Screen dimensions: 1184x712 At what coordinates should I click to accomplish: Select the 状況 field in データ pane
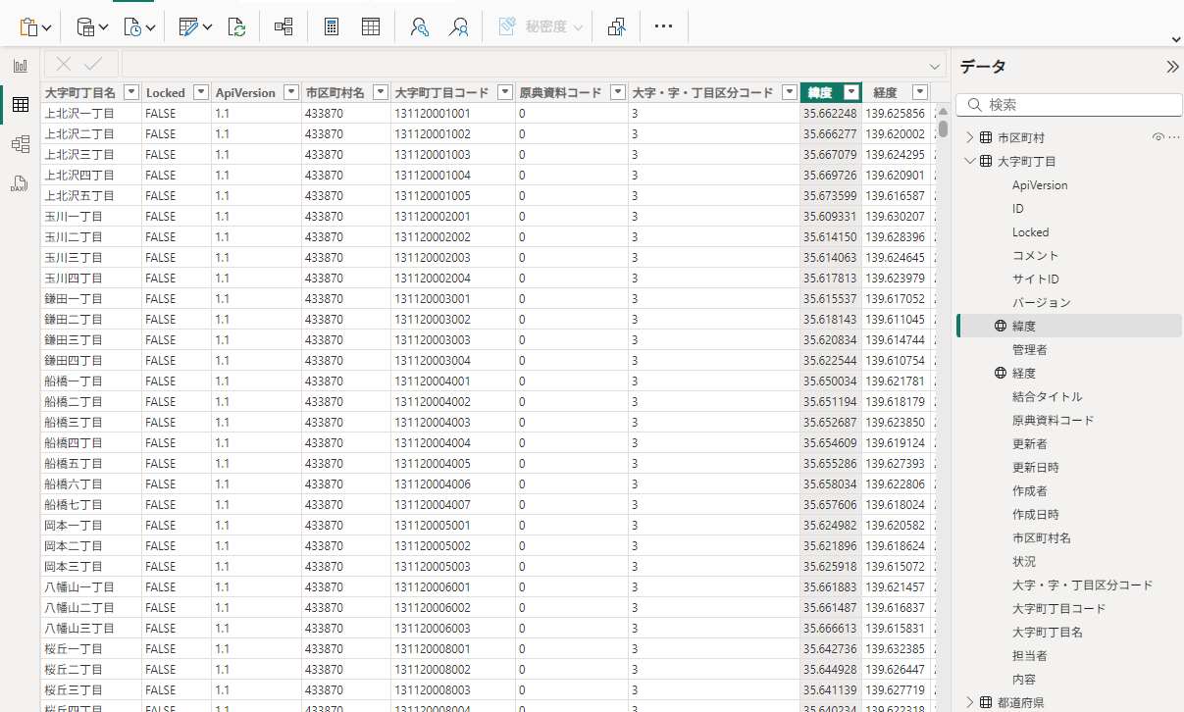click(x=1024, y=561)
